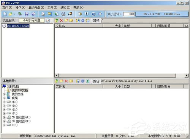This screenshot has height=139, width=190.
Task: Click the Rename icon in local pane toolbar
Action: [x=71, y=81]
